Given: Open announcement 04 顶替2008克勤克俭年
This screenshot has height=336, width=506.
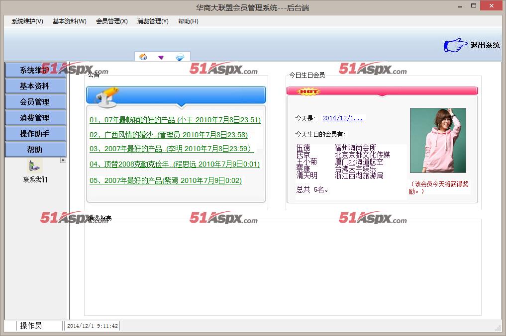Looking at the screenshot, I should pos(175,164).
